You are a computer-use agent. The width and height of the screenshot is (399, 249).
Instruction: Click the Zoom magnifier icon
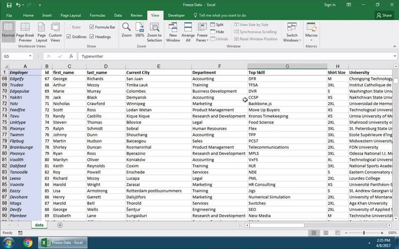127,29
